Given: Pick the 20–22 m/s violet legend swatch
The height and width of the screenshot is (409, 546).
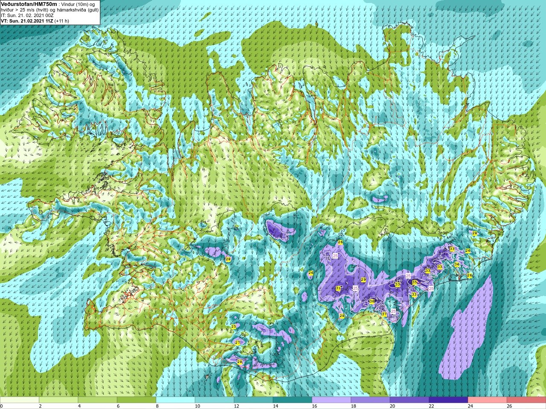Looking at the screenshot, I should coord(409,400).
